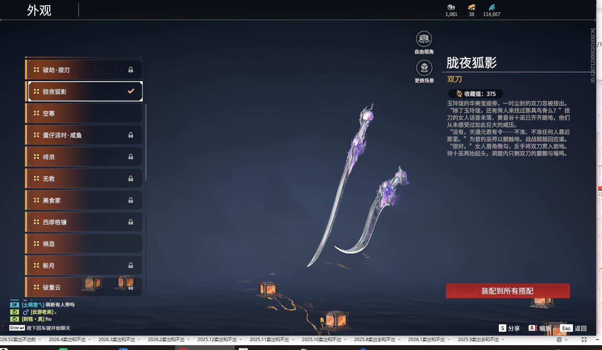Click the Enter key chat icon

tap(17, 328)
